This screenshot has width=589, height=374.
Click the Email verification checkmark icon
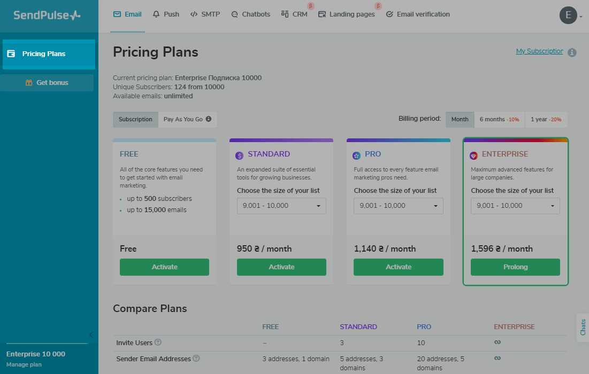pyautogui.click(x=389, y=14)
